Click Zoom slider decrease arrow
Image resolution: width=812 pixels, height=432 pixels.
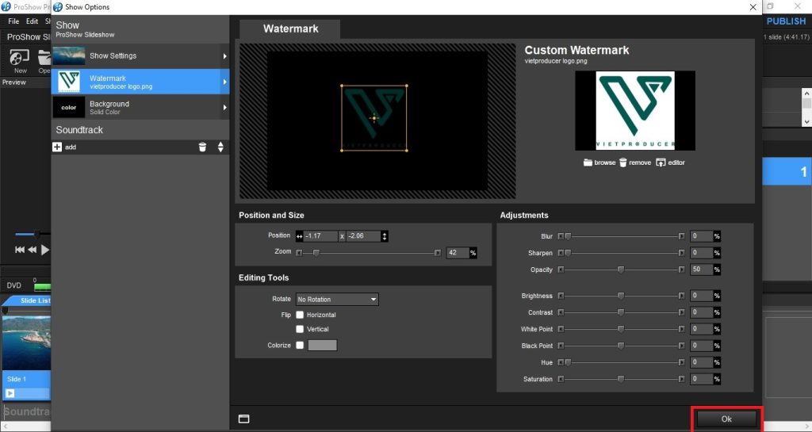tap(299, 253)
